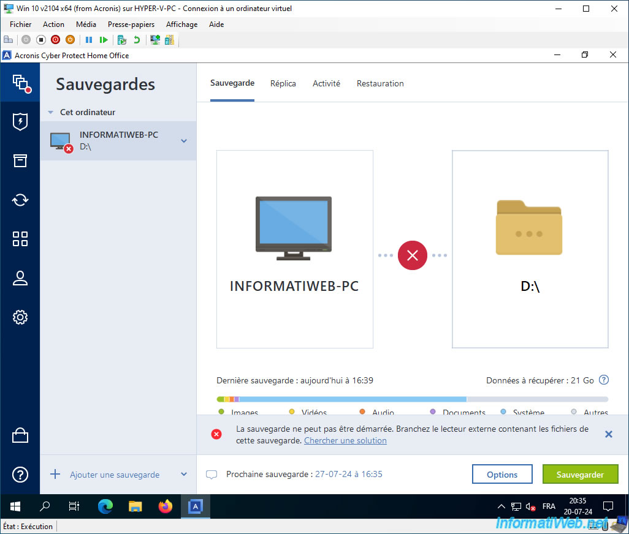This screenshot has height=534, width=629.
Task: Open the Account person icon in sidebar
Action: (20, 278)
